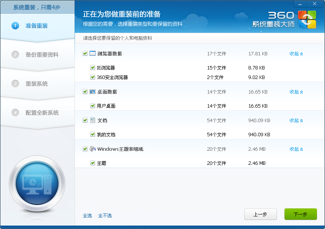Click the step 1 number badge
The width and height of the screenshot is (325, 229).
click(x=15, y=26)
